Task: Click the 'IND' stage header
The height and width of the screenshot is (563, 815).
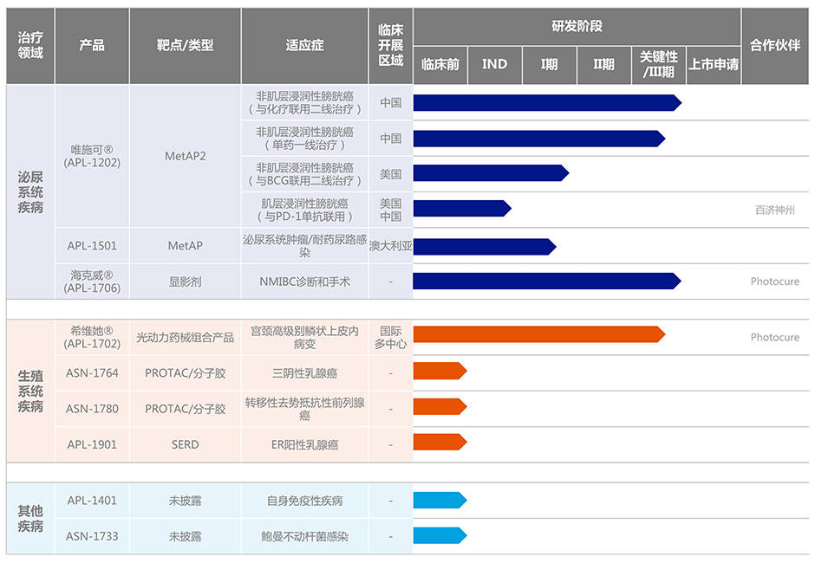Action: click(495, 65)
